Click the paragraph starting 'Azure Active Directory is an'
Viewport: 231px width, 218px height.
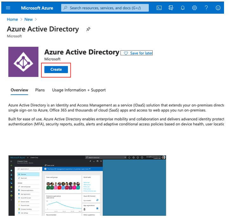116,108
